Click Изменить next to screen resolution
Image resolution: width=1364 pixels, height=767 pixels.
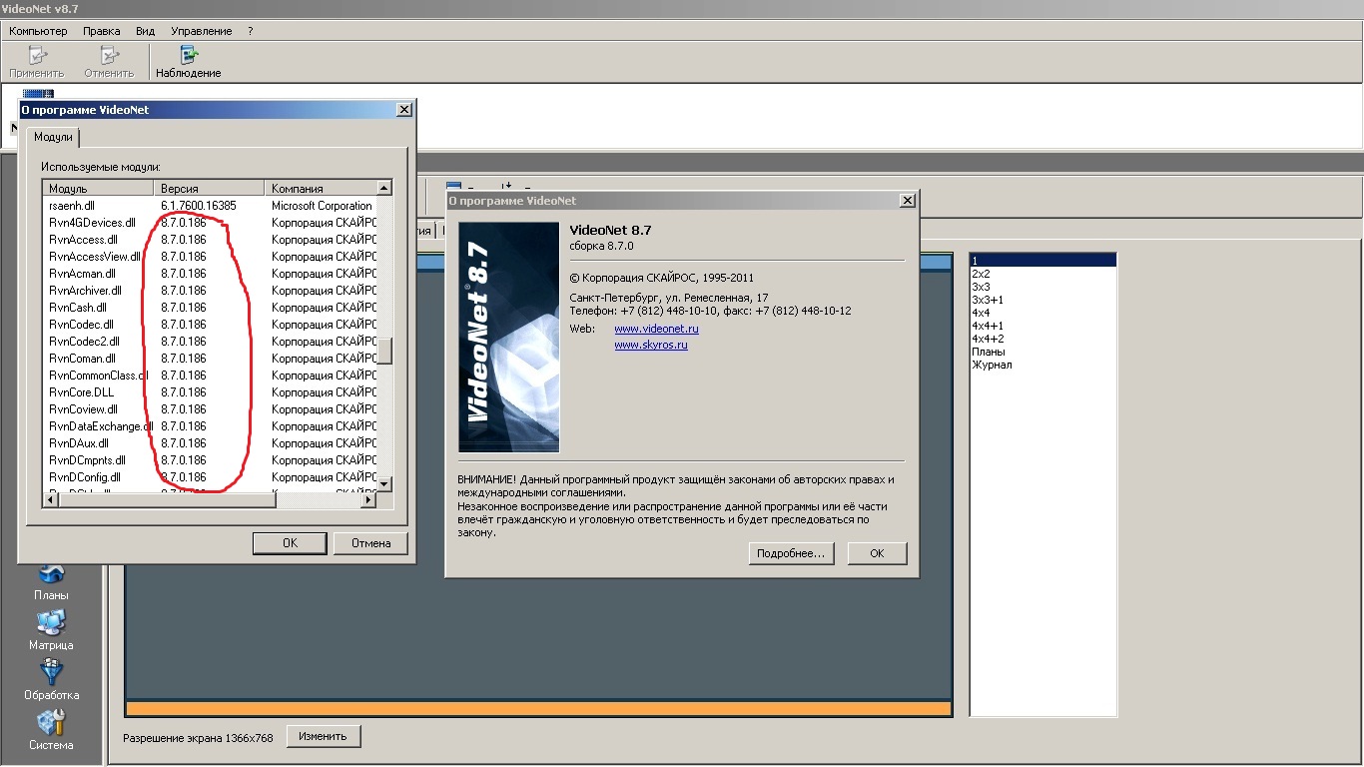coord(323,736)
